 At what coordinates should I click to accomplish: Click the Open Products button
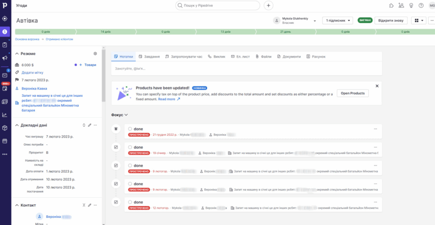click(352, 93)
